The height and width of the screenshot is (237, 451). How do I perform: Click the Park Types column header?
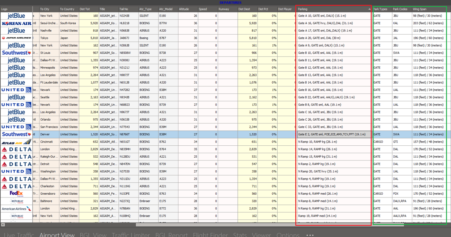(x=382, y=9)
